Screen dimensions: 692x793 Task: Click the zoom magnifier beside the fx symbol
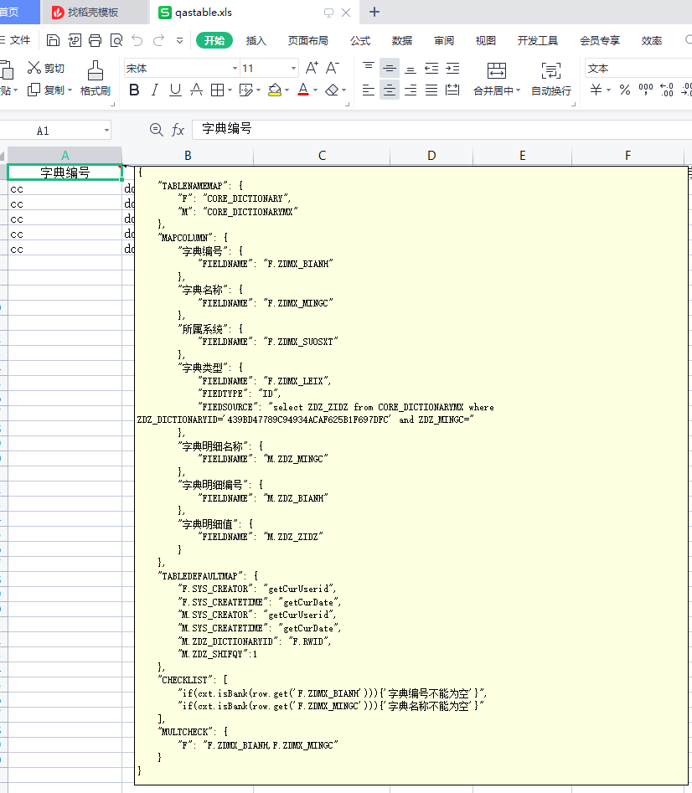pos(156,130)
